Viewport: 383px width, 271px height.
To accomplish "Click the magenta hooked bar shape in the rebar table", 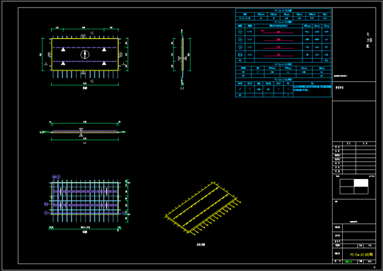I will tap(277, 32).
